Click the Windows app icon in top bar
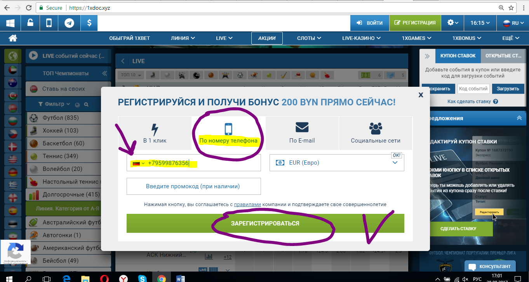529x282 pixels. [10, 23]
